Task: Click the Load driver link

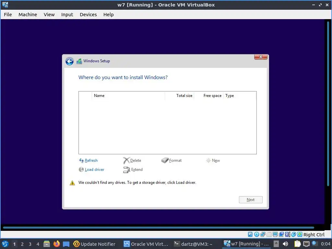Action: [x=94, y=170]
